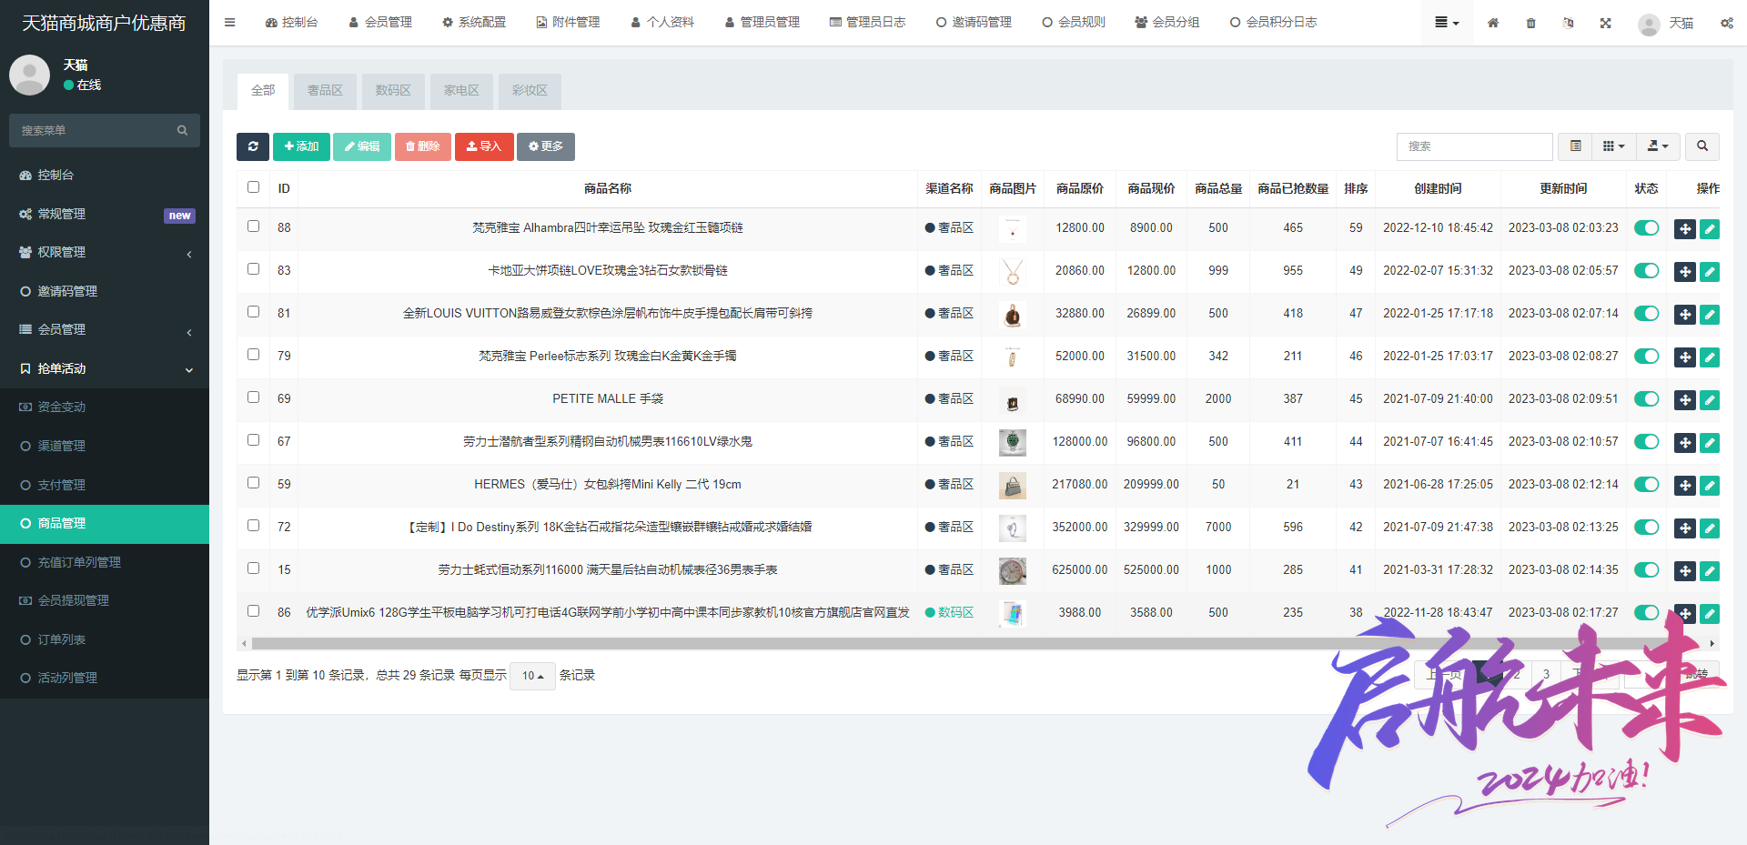The image size is (1747, 845).
Task: Edit pencil icon for row ID 67
Action: [x=1710, y=443]
